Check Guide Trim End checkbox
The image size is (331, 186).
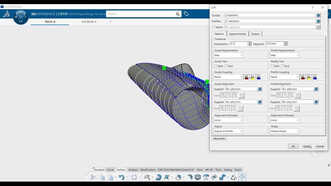226,66
